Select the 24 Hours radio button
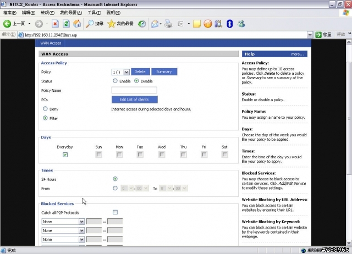Viewport: 352px width, 254px height. [x=115, y=179]
